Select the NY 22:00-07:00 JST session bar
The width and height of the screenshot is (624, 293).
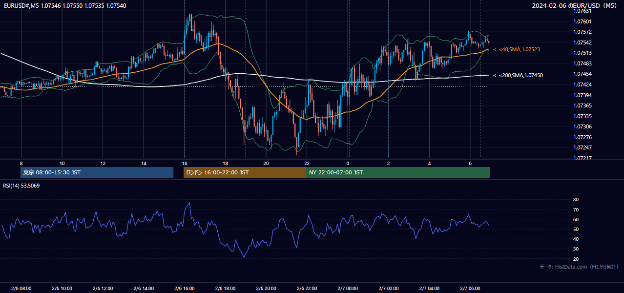[x=397, y=172]
